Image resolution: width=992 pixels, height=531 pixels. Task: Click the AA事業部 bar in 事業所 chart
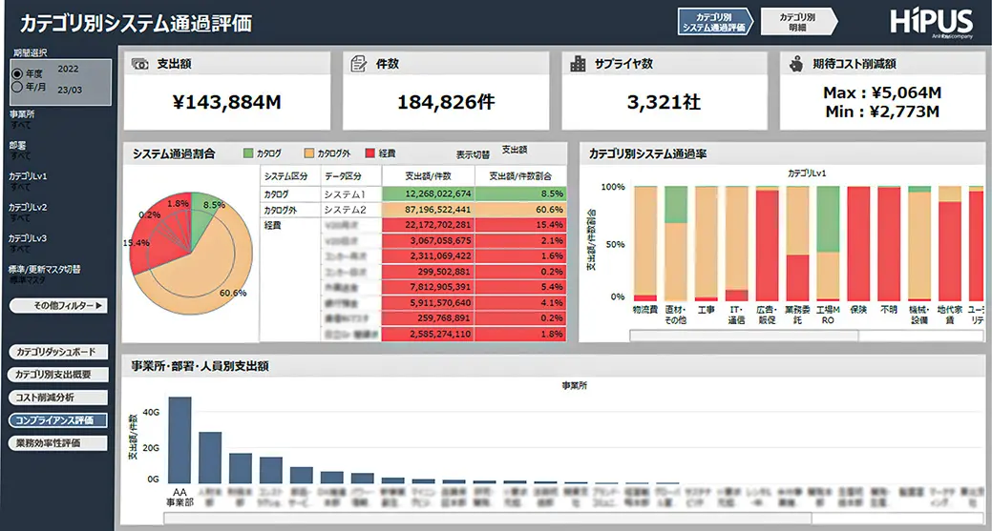179,440
